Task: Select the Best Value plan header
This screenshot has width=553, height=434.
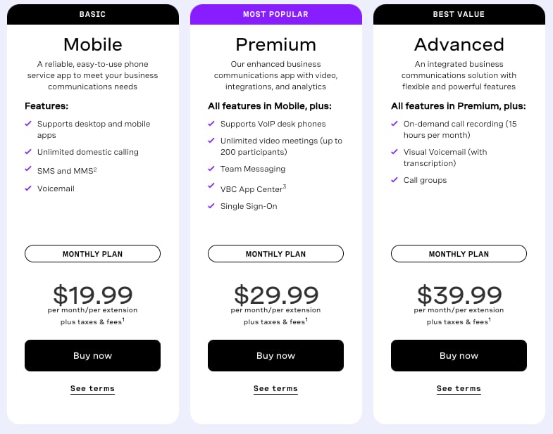Action: [x=459, y=15]
